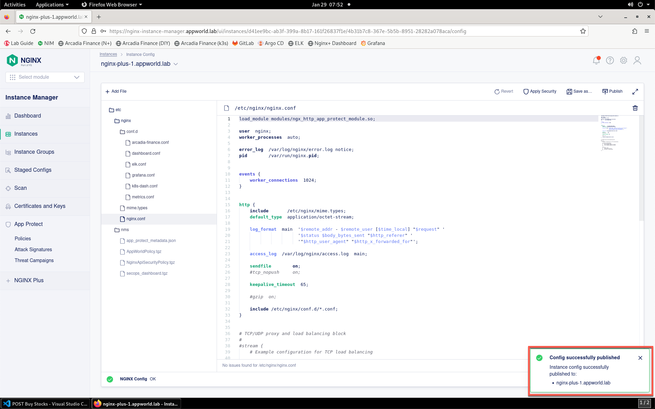Click the code editor minimap

(x=619, y=133)
